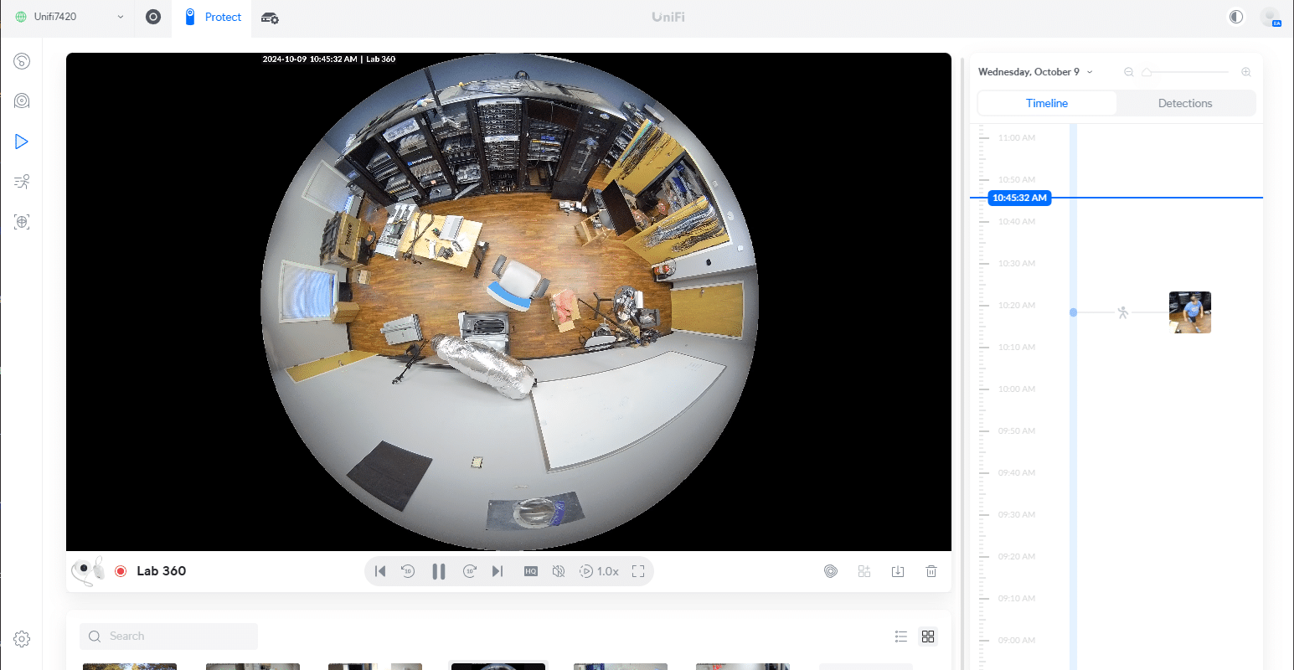Open the user account avatar
The width and height of the screenshot is (1294, 670).
[x=1271, y=17]
